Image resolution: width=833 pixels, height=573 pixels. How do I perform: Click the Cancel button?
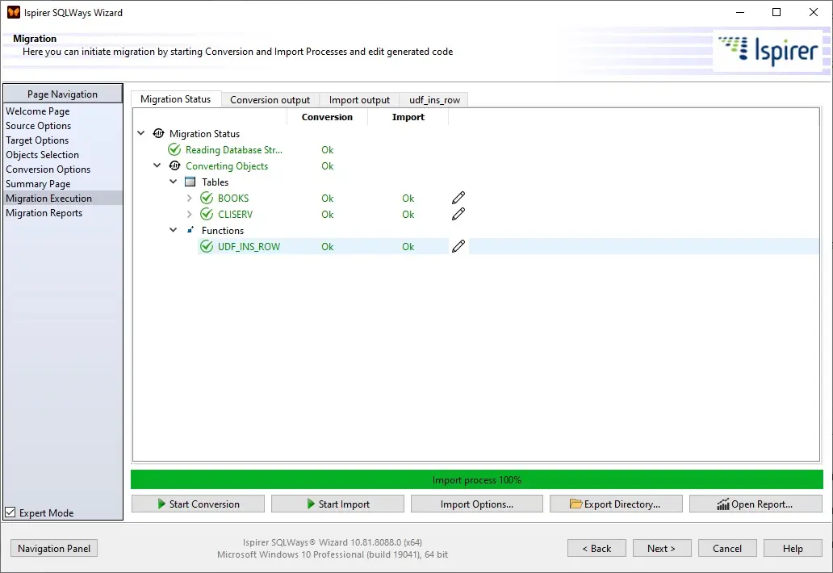point(727,548)
